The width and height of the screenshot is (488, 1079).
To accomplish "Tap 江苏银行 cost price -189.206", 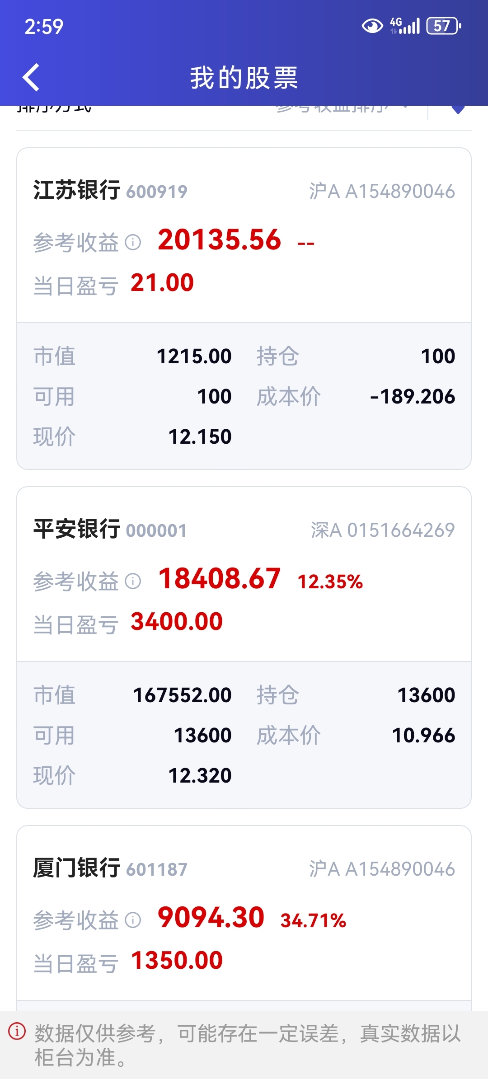I will click(413, 397).
